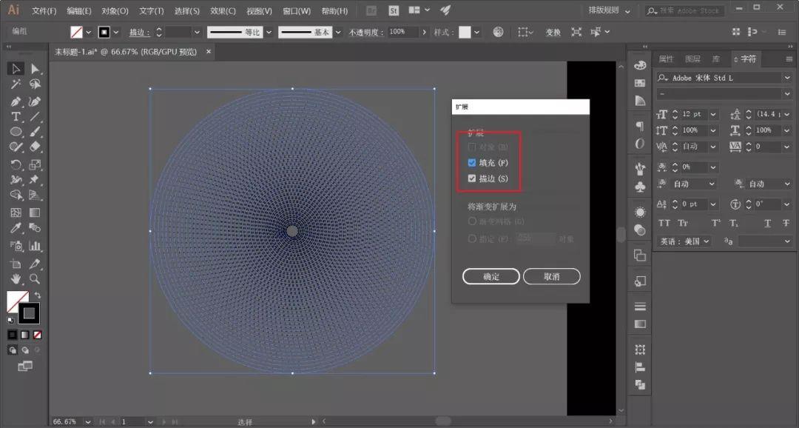
Task: Toggle the 填充 (F) checkbox
Action: click(x=472, y=163)
